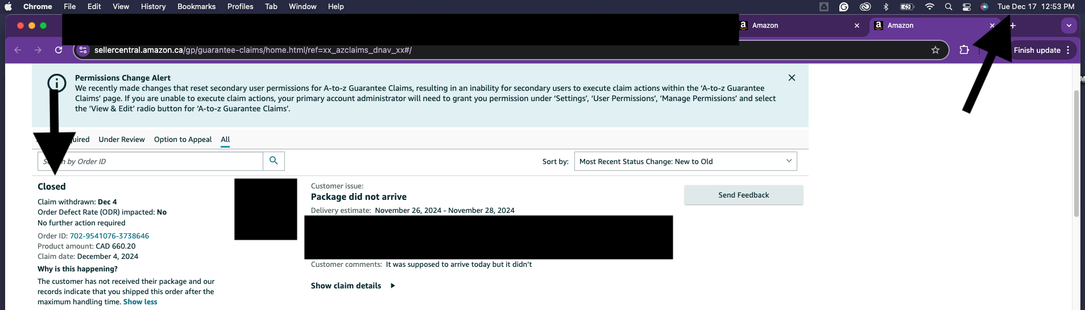Viewport: 1085px width, 310px height.
Task: Open Chrome's three-dot menu
Action: click(x=1069, y=50)
